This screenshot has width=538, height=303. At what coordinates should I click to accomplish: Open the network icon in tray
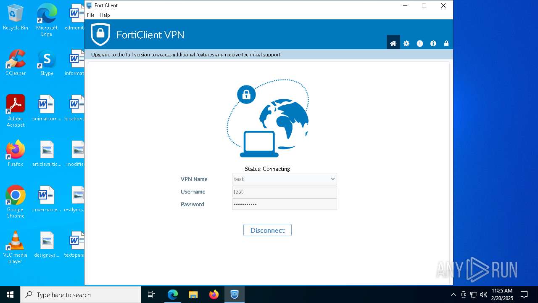pos(474,295)
